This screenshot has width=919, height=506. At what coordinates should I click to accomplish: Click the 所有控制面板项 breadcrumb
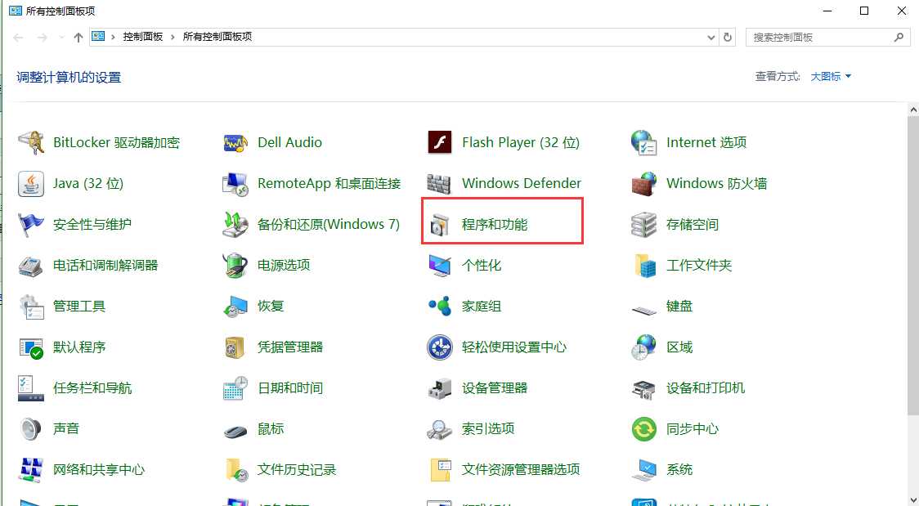coord(217,37)
